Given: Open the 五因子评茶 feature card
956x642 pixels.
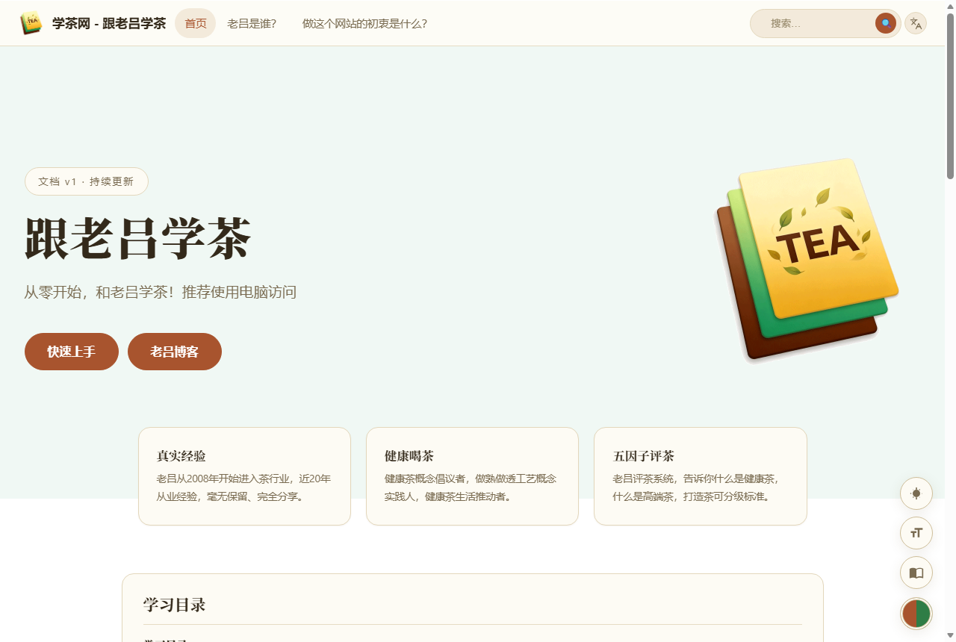Looking at the screenshot, I should [701, 476].
